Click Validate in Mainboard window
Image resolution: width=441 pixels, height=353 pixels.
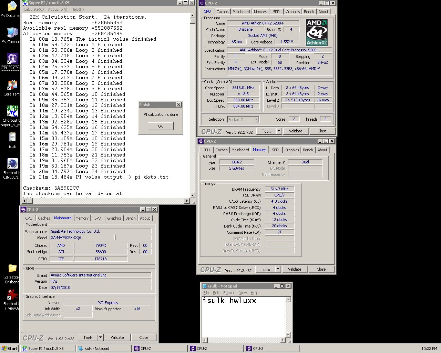[x=117, y=337]
